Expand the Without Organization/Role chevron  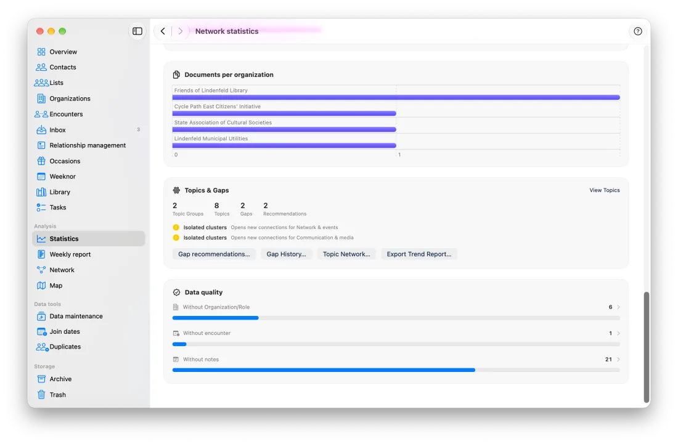click(x=618, y=307)
